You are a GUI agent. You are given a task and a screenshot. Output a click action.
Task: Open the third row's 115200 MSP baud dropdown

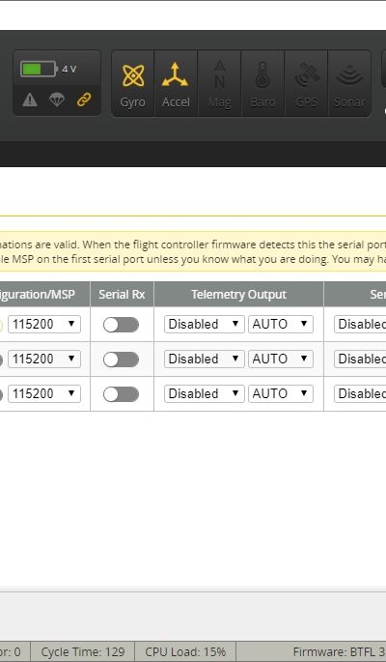point(44,394)
